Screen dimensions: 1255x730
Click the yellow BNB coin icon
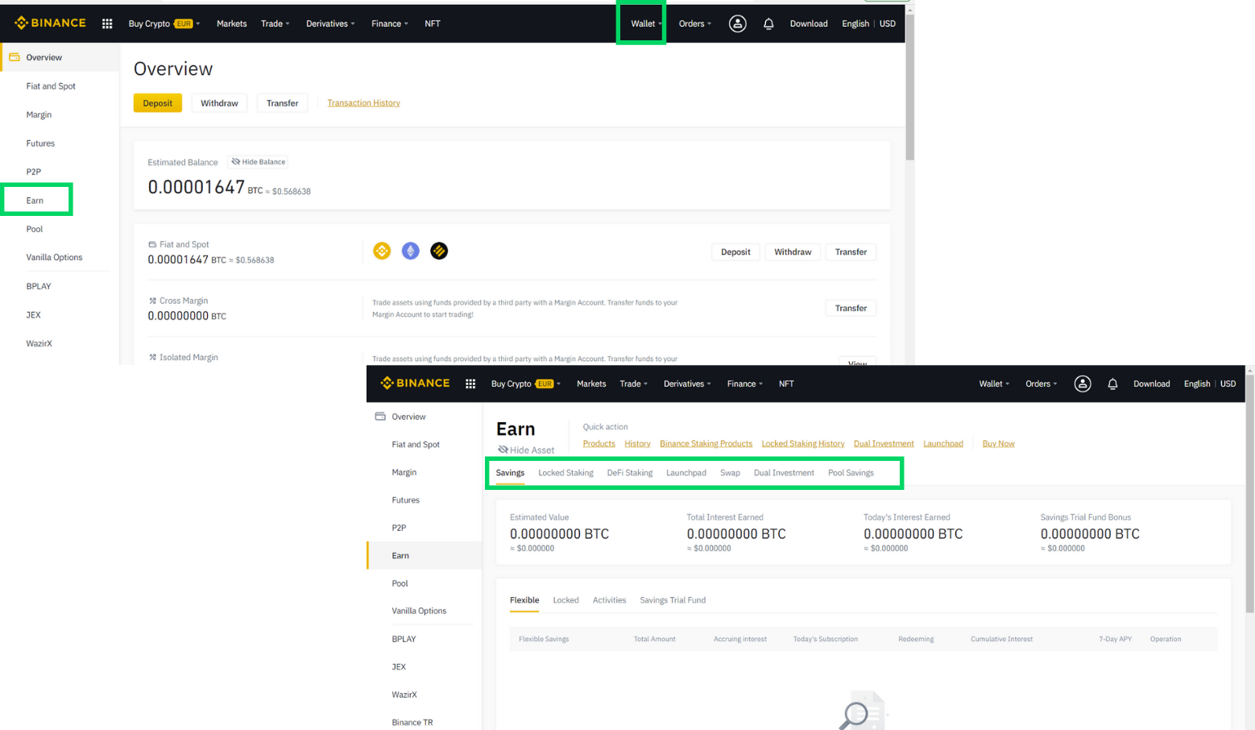[382, 251]
